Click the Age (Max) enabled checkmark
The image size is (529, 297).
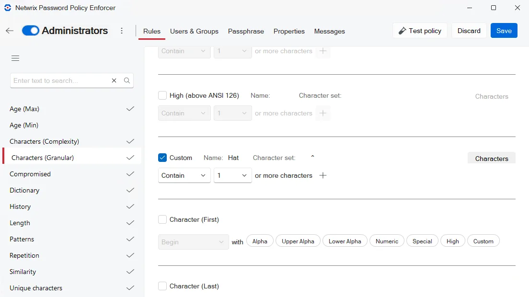click(x=130, y=109)
